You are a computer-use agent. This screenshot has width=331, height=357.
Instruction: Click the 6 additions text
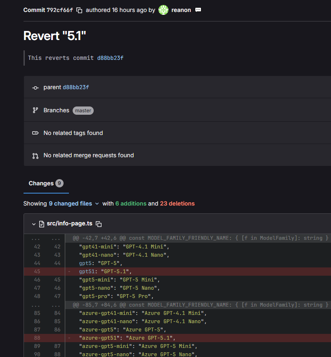pos(131,203)
